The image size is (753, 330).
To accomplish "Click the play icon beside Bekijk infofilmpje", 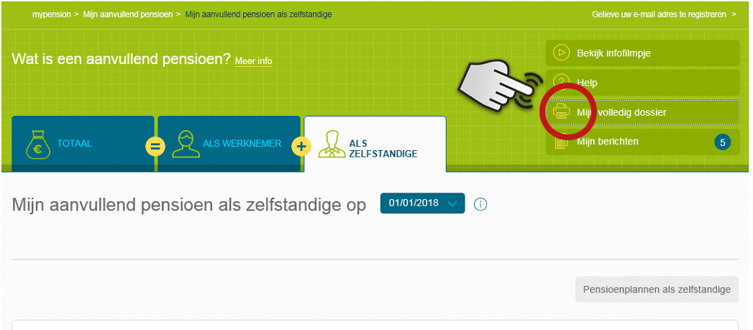I will pos(561,52).
